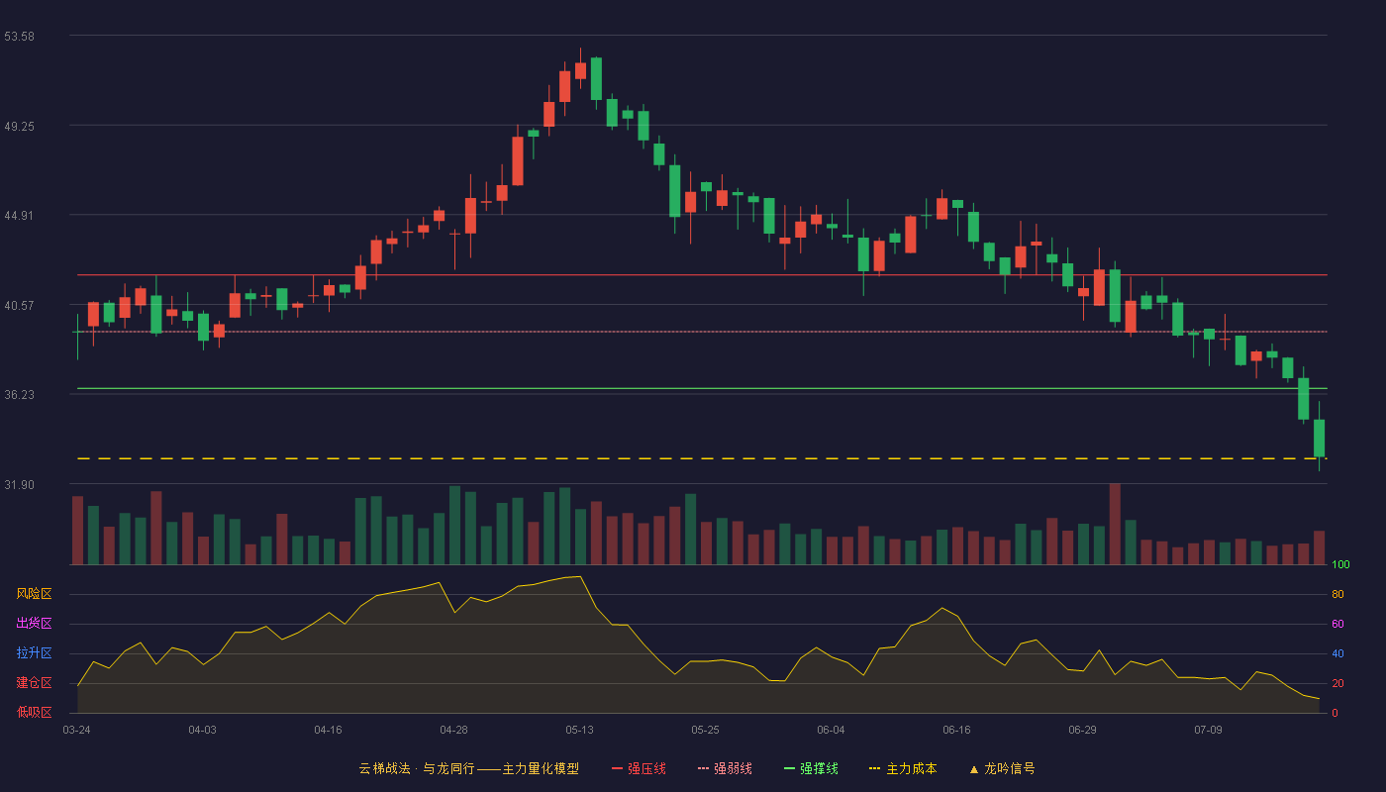The image size is (1386, 792).
Task: Click the 07-09 date axis label
Action: click(1208, 730)
